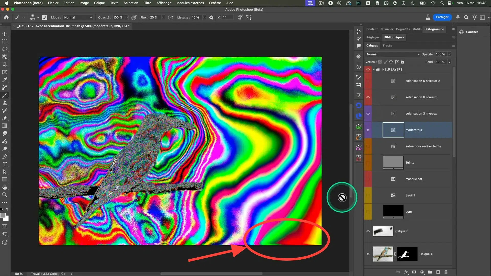491x276 pixels.
Task: Select the Gradient tool
Action: point(5,126)
